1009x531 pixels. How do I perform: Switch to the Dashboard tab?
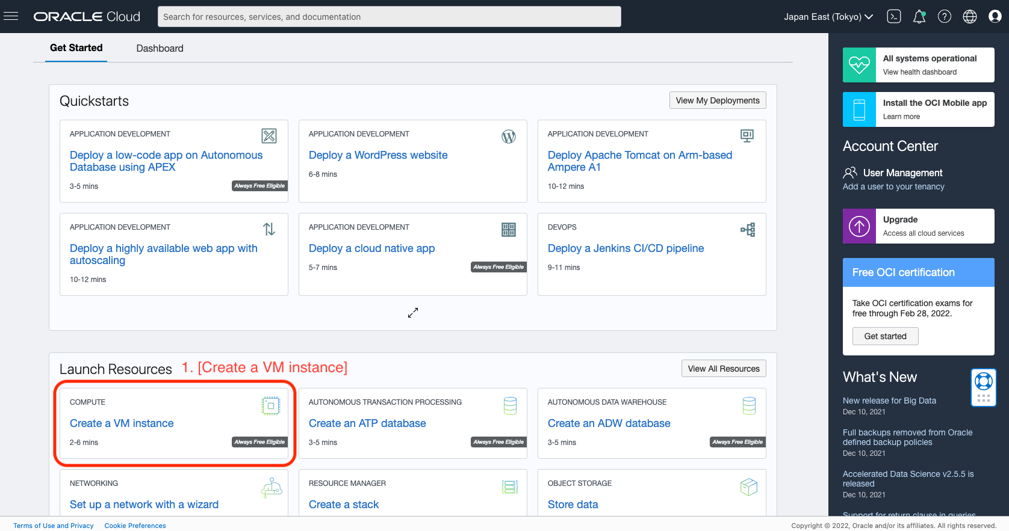point(160,48)
